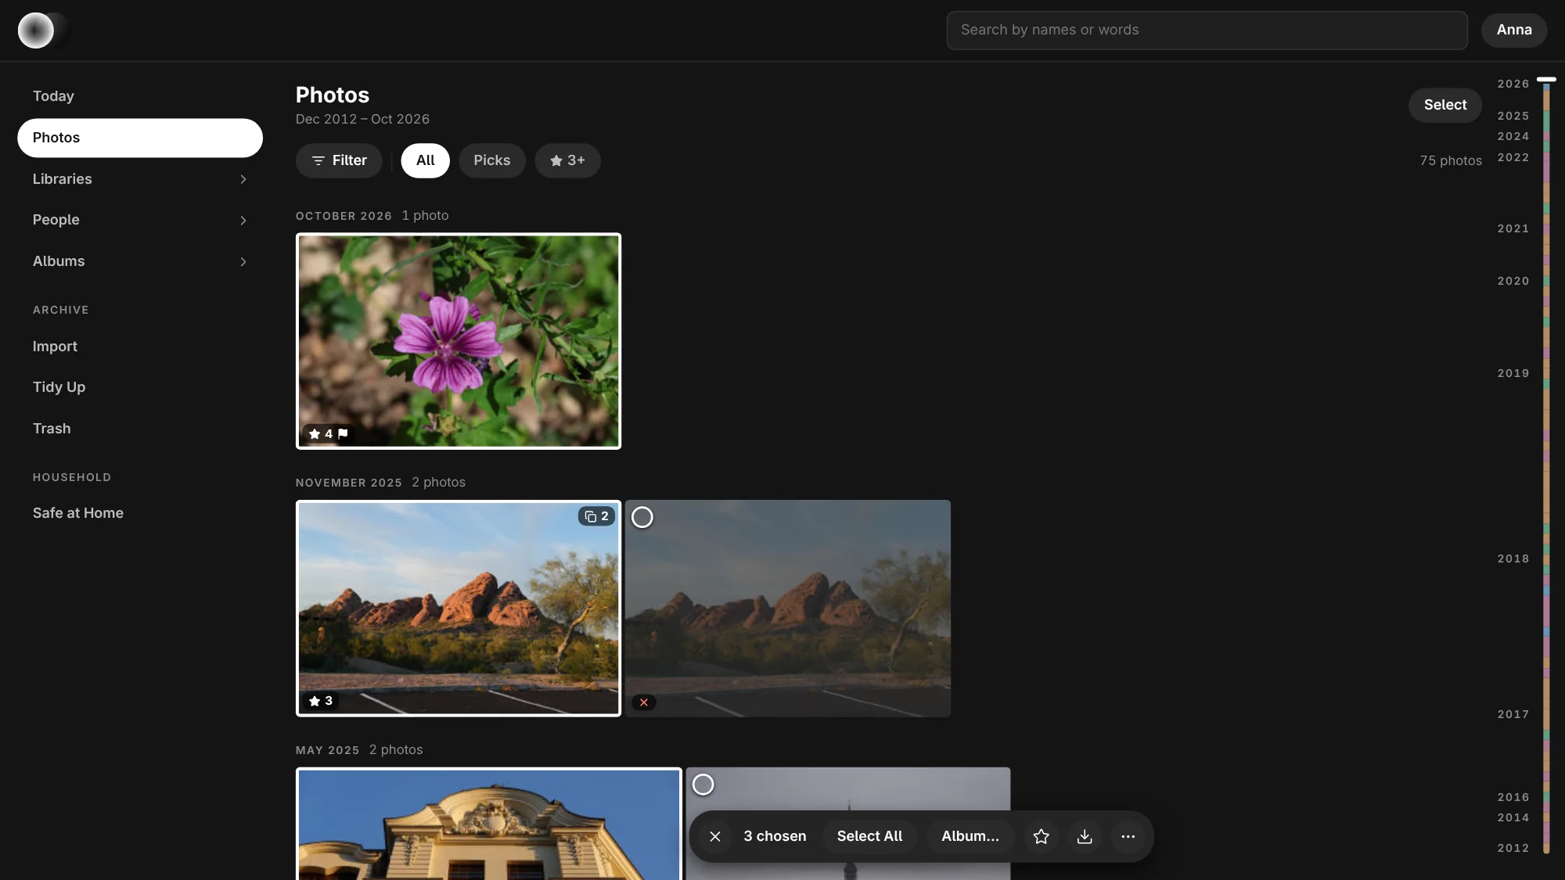Screen dimensions: 1565x880
Task: Jump to 2019 on the timeline
Action: 1513,373
